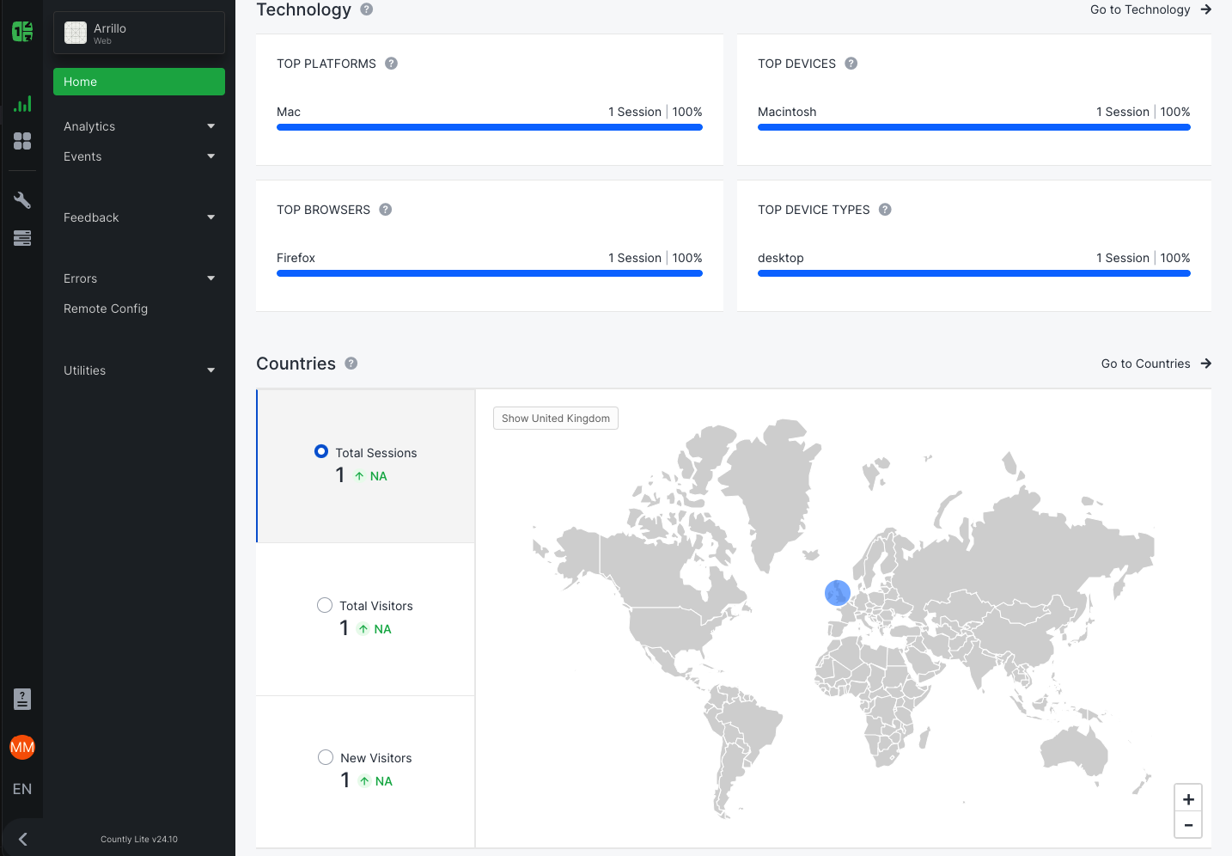Click help icon next to Top Devices
The image size is (1232, 856).
[851, 64]
